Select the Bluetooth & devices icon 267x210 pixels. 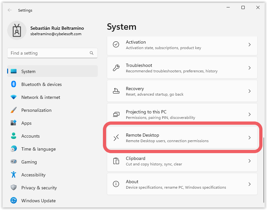tap(13, 84)
